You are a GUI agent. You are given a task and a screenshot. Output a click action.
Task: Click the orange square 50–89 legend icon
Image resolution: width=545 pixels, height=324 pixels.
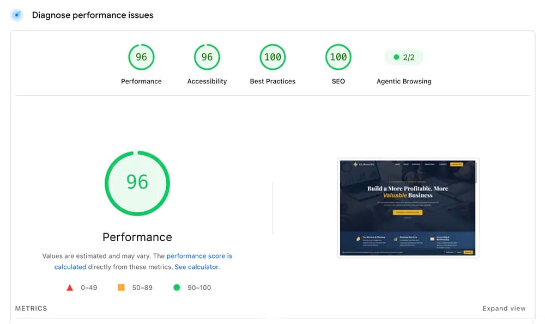pos(121,287)
